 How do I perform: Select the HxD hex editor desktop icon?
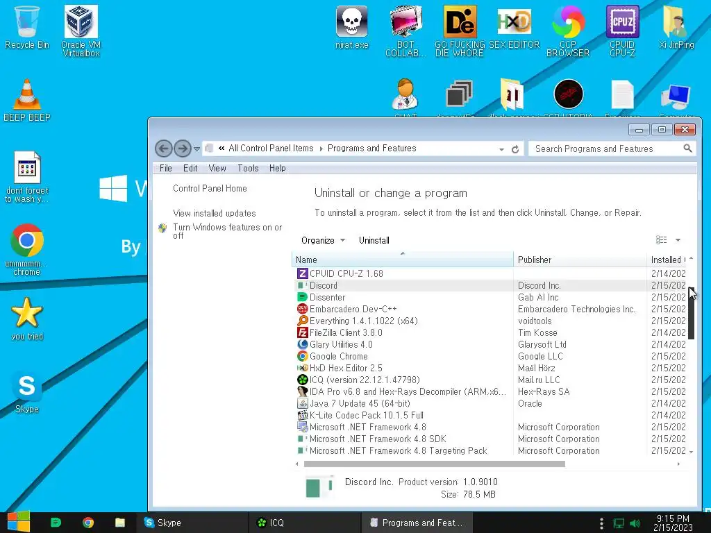515,27
